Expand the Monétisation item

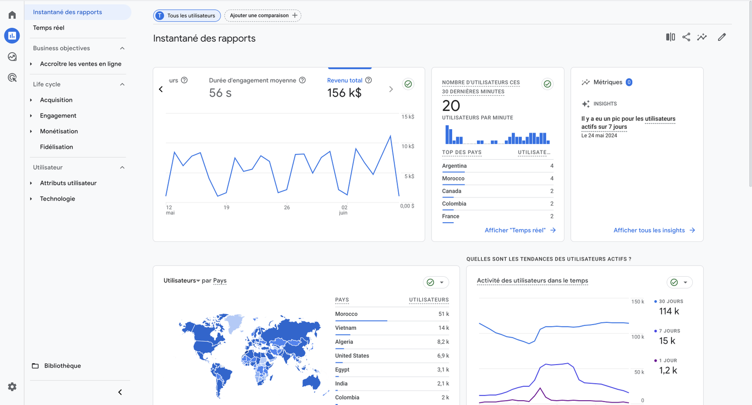coord(31,131)
